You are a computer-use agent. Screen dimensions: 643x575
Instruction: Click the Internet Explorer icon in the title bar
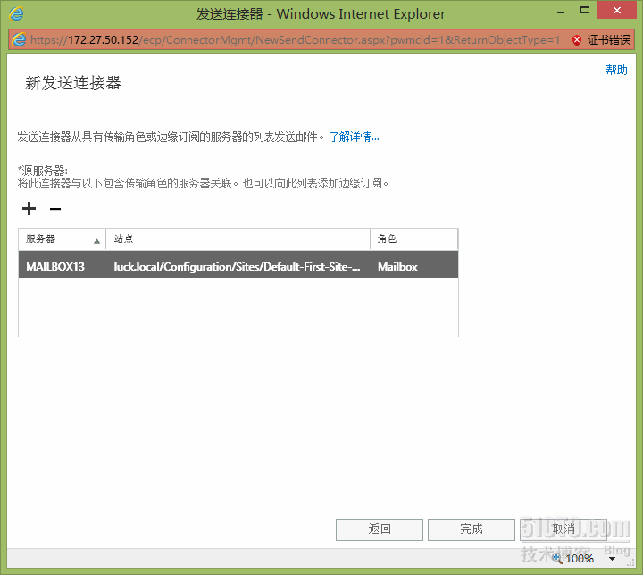click(16, 14)
